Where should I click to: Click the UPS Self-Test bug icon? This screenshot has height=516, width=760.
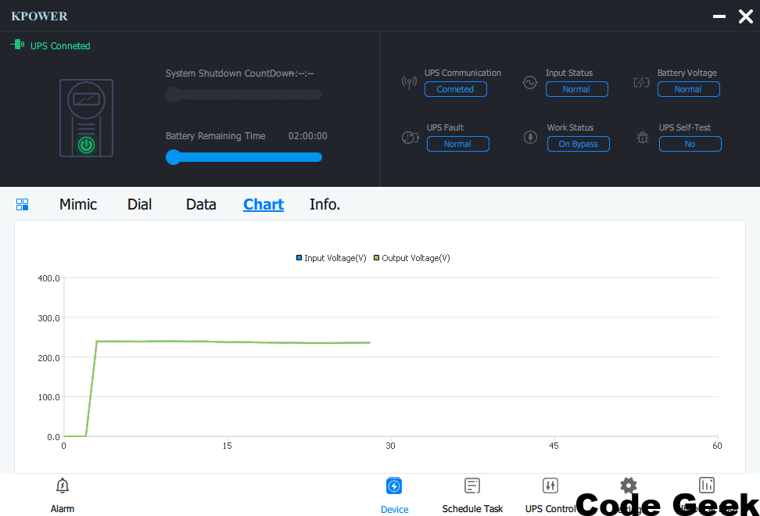643,138
